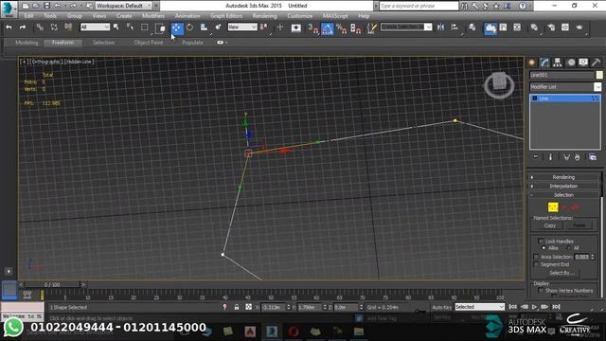This screenshot has height=341, width=606.
Task: Open Edit Named Selection Sets icon
Action: (371, 27)
